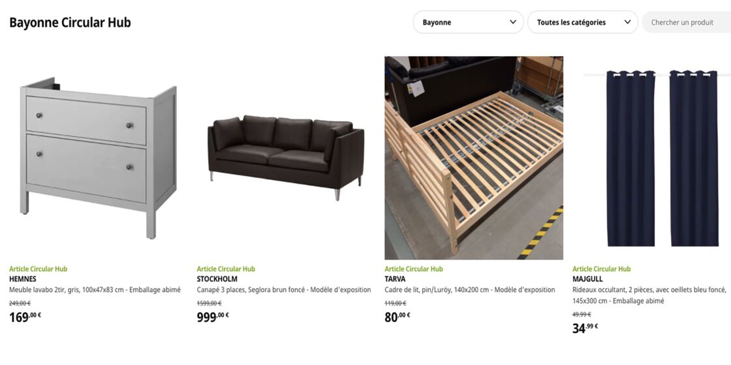Image resolution: width=731 pixels, height=365 pixels.
Task: Open the Bayonne store dropdown
Action: click(468, 22)
